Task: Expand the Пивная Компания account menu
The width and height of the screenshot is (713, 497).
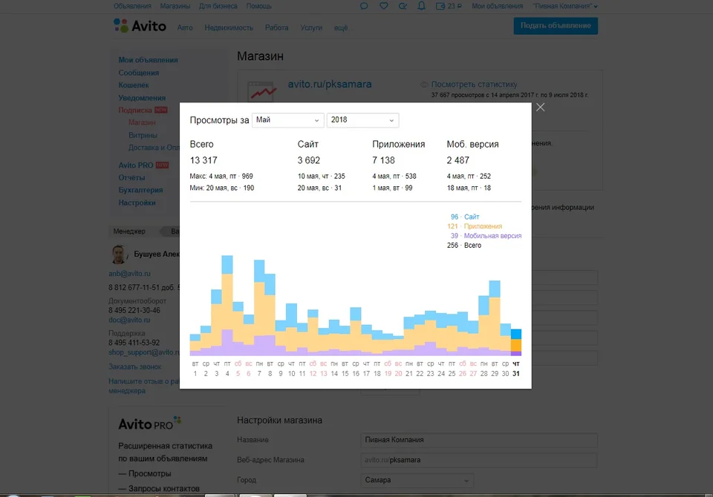Action: point(565,6)
